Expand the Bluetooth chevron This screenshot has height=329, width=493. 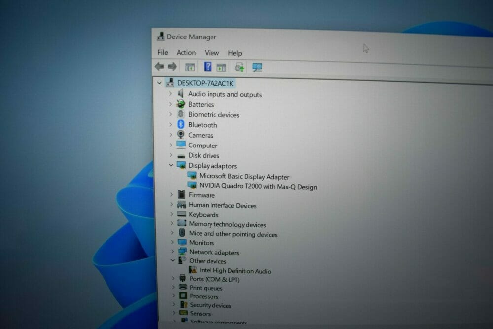point(171,124)
